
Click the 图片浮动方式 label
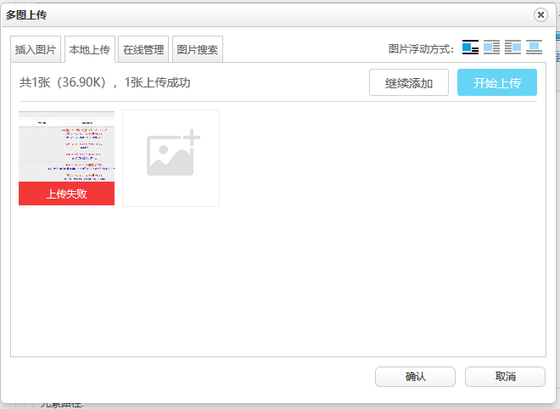click(421, 49)
